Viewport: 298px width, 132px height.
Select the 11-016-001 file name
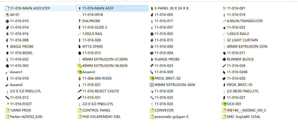point(236,8)
